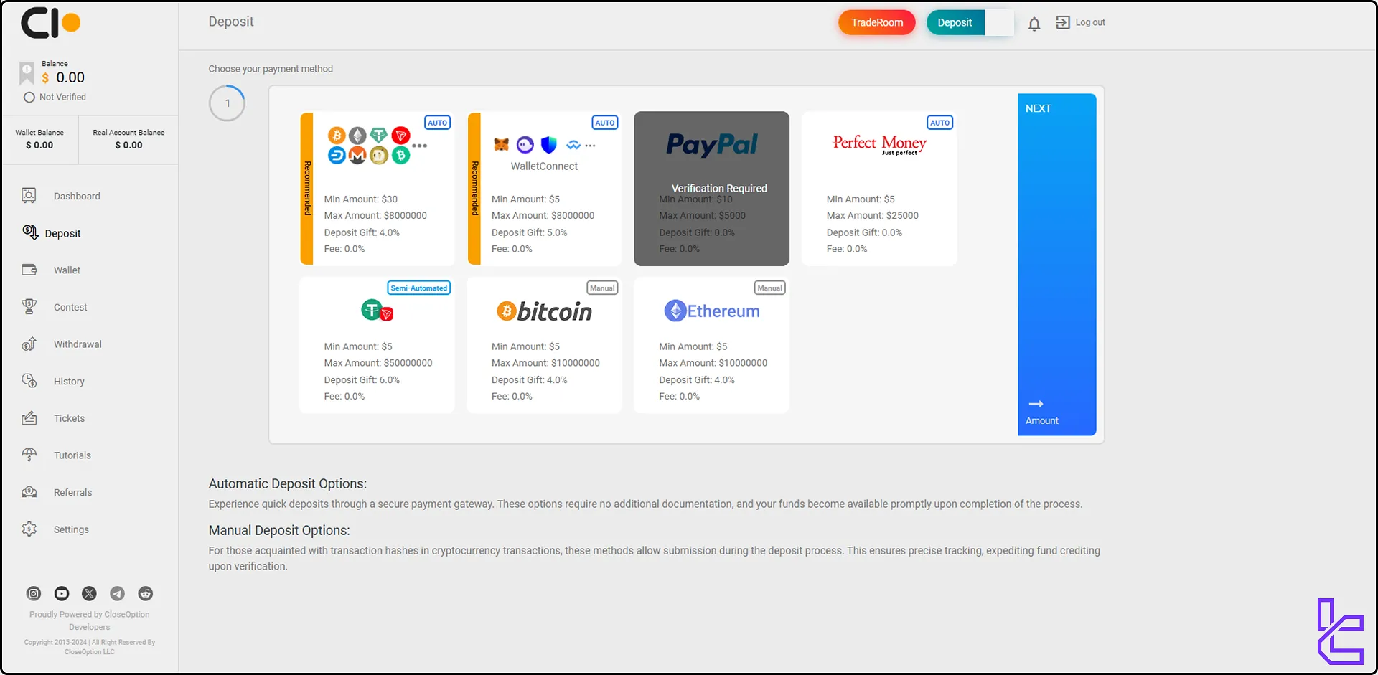Click the CloseOption logo
1378x675 pixels.
point(51,23)
